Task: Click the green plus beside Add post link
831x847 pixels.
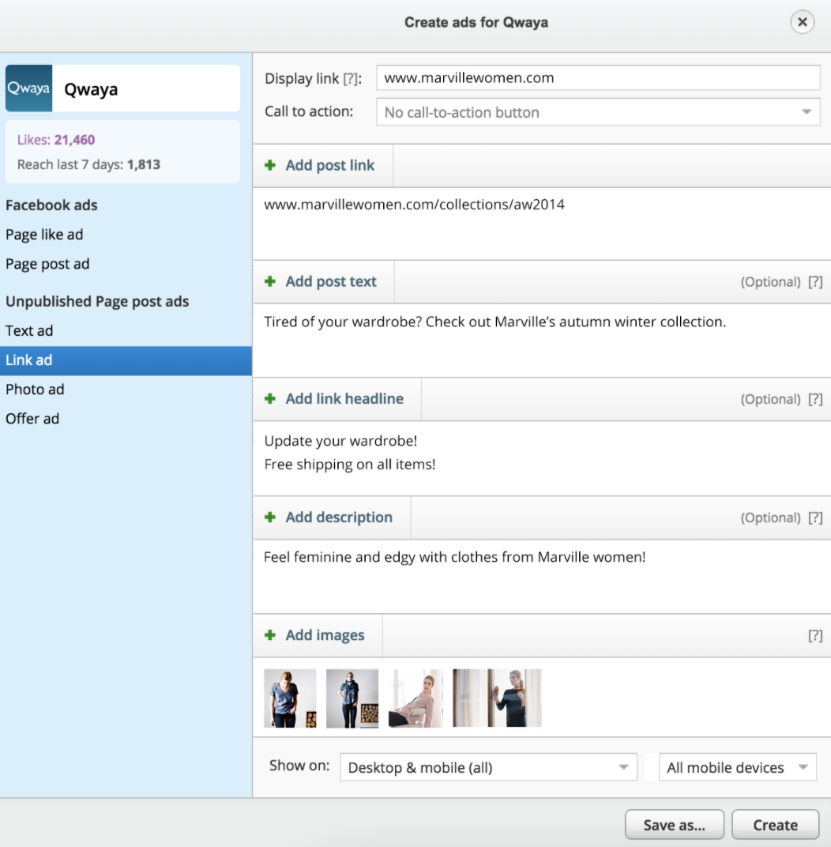Action: [x=270, y=165]
